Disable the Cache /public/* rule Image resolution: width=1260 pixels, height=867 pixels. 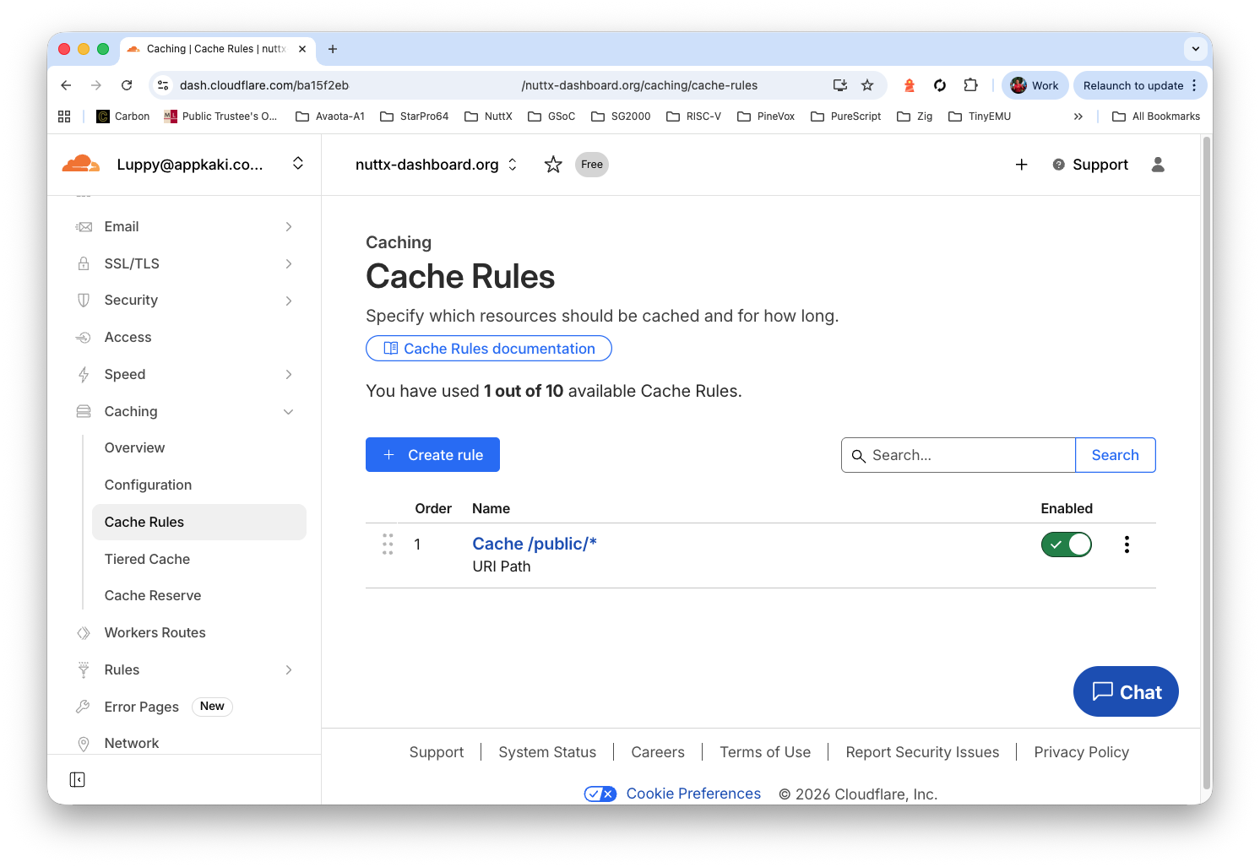tap(1066, 545)
